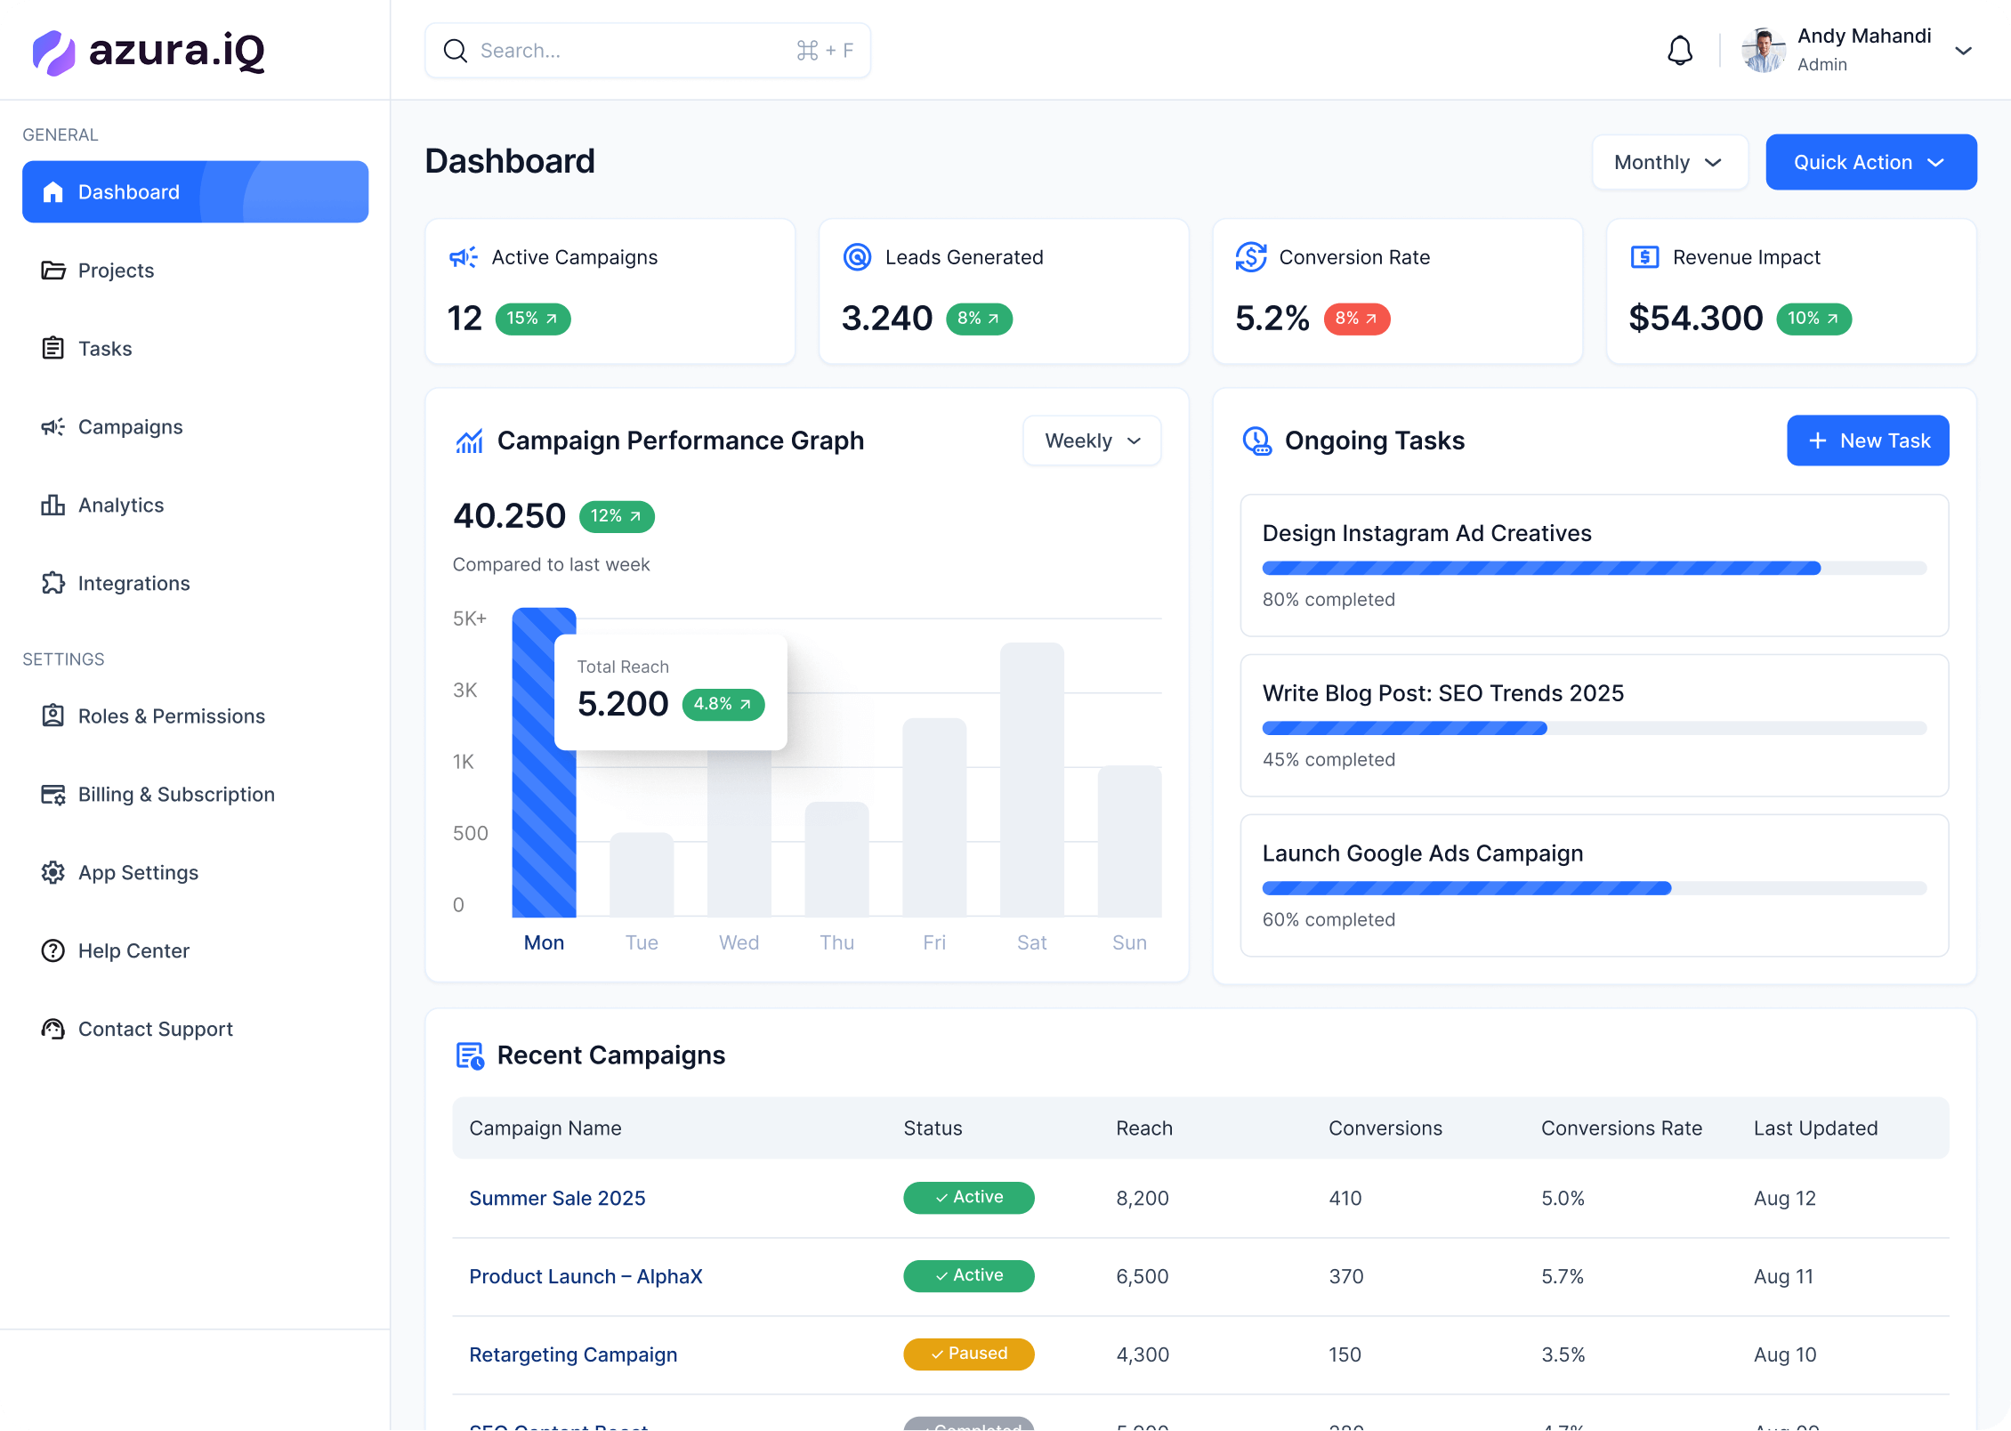
Task: Click the Contact Support headset icon
Action: pos(52,1030)
